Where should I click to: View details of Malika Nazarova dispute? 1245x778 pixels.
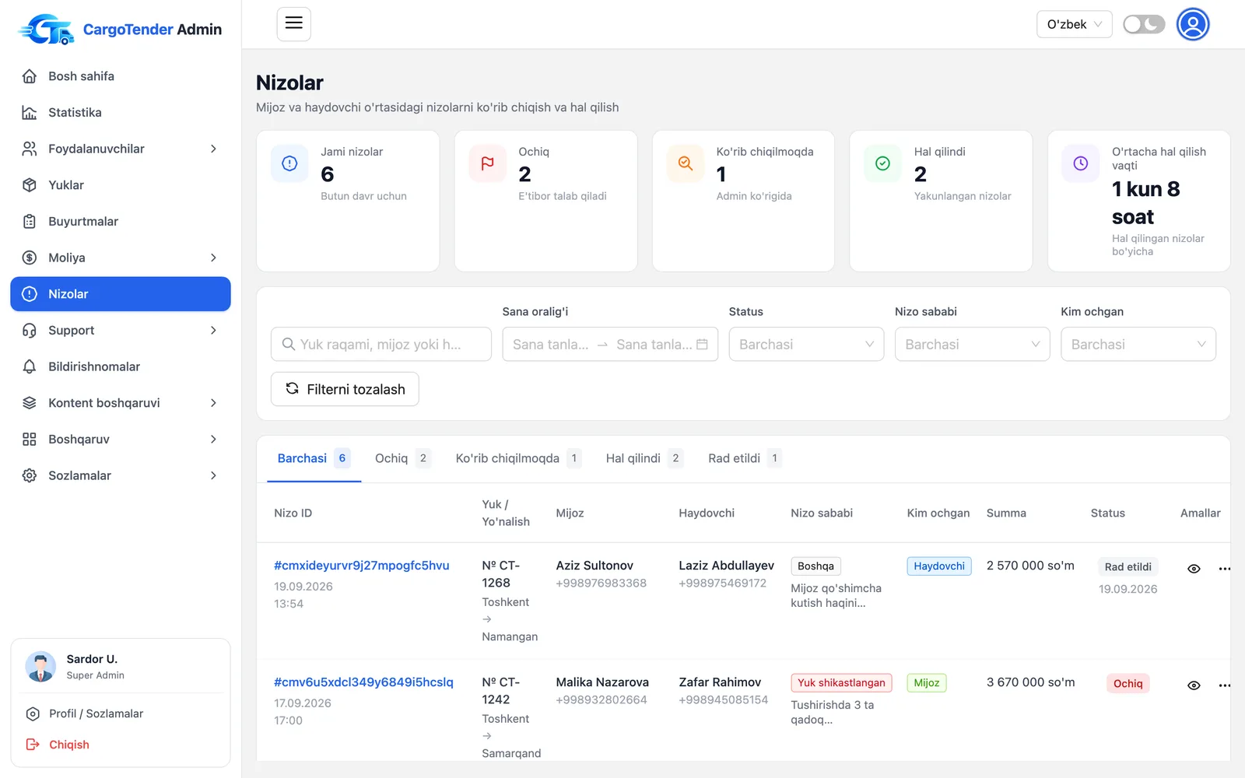click(x=1194, y=685)
